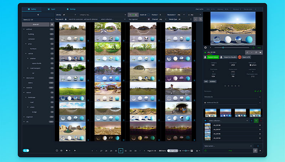
Task: Expand the organism tree category
Action: click(x=24, y=117)
